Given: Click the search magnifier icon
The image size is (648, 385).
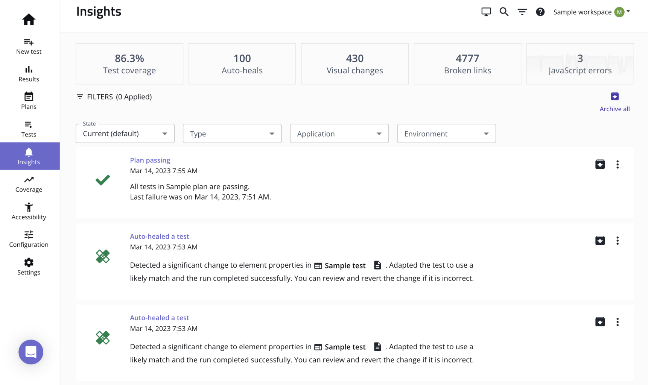Looking at the screenshot, I should click(504, 12).
